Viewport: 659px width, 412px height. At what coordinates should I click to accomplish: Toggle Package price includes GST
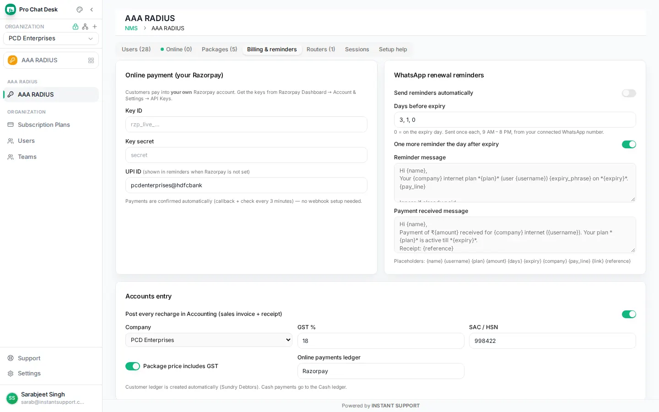tap(133, 366)
